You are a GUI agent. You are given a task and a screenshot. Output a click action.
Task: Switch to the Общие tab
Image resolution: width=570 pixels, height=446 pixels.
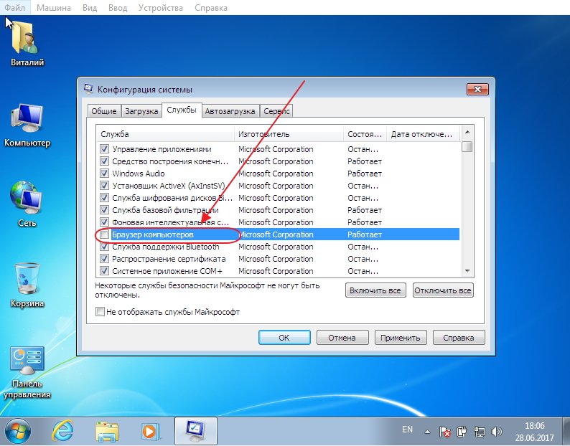(104, 111)
